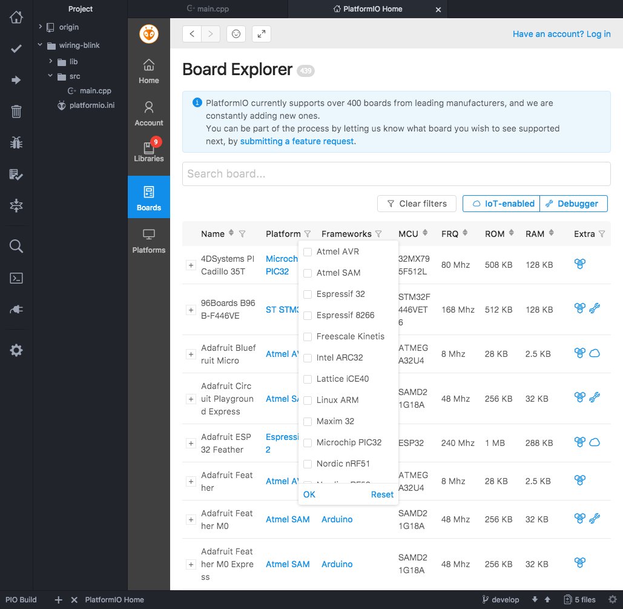
Task: Open the Account section in PIO sidebar
Action: click(x=149, y=114)
